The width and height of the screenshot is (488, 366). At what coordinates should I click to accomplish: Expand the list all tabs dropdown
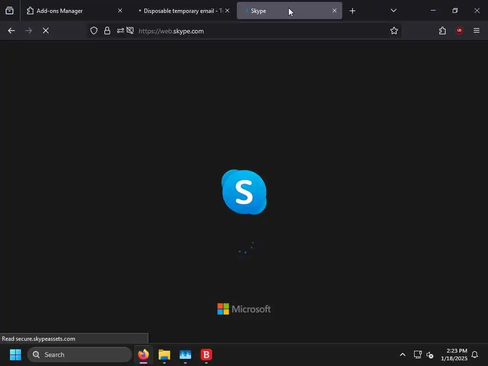(x=393, y=10)
